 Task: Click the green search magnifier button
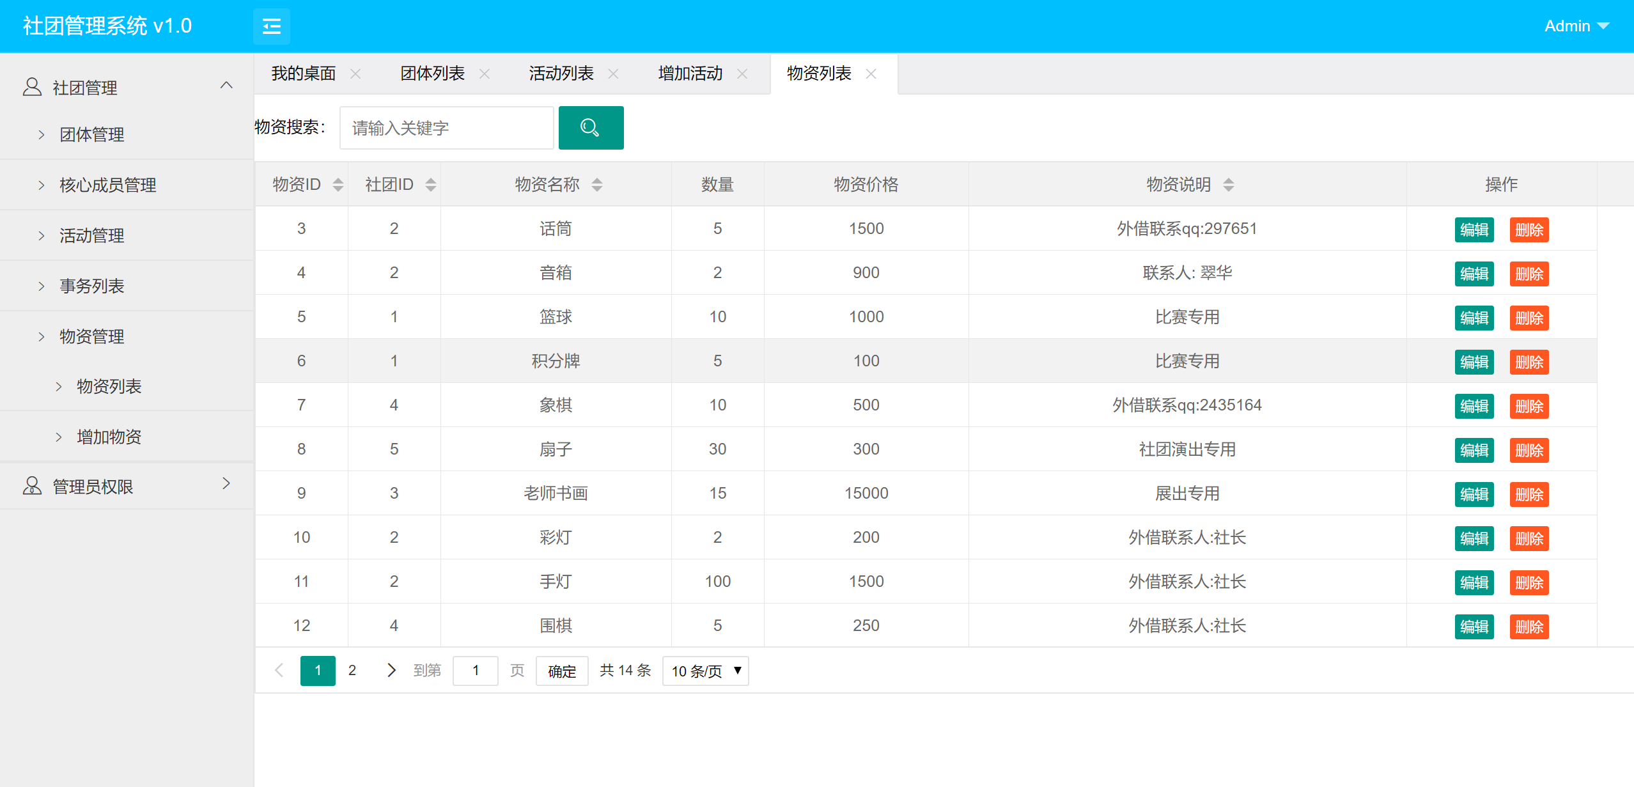point(591,128)
